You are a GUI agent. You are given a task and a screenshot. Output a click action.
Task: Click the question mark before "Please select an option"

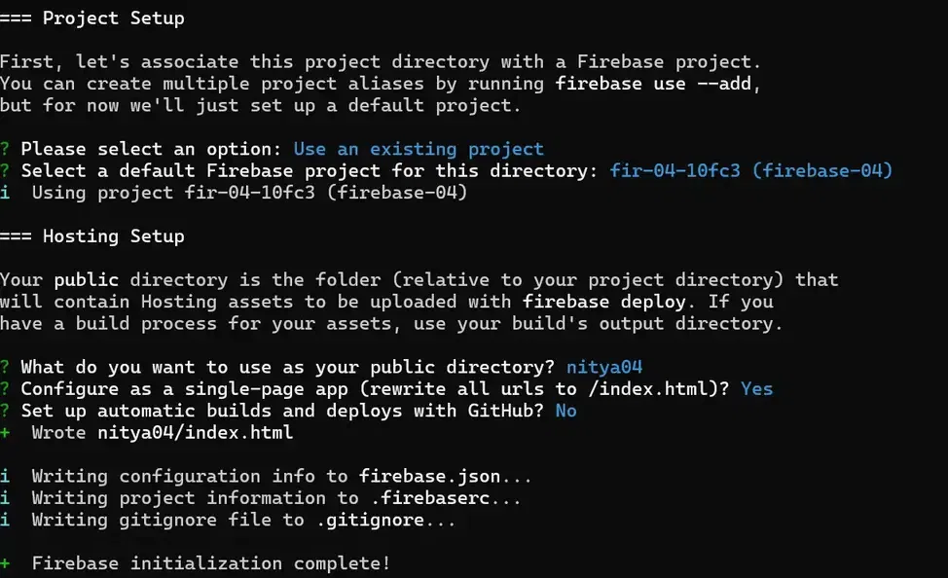(x=5, y=149)
